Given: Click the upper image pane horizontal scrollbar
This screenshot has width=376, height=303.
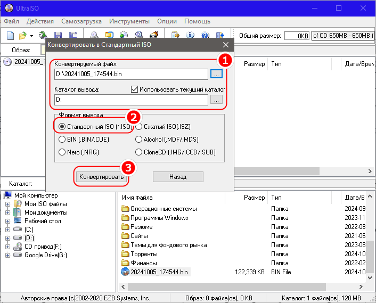Looking at the screenshot, I should (276, 171).
